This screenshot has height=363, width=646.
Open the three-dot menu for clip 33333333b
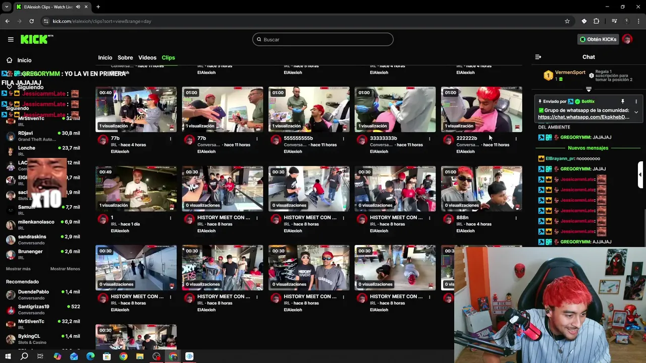(x=429, y=139)
